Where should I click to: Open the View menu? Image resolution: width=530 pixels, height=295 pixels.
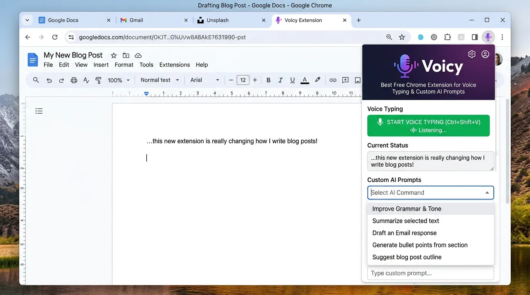click(x=81, y=65)
